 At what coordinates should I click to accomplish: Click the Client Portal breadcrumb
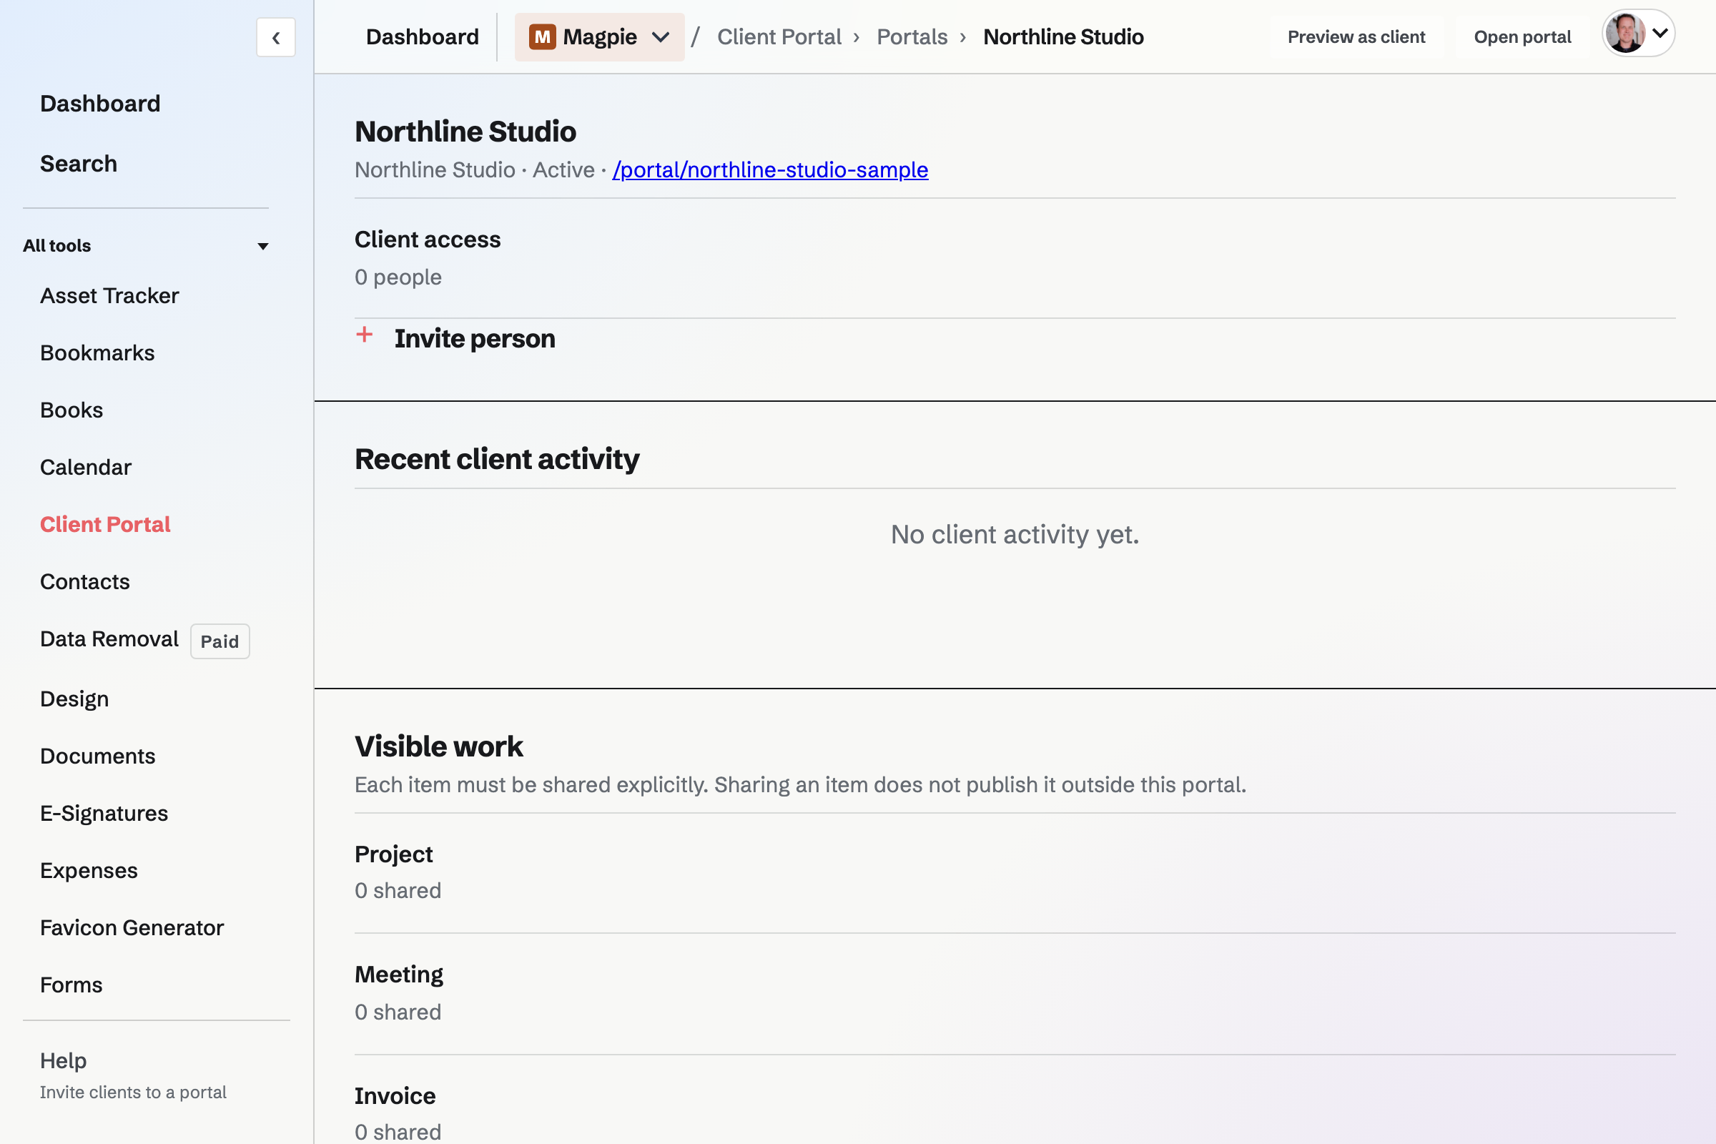click(779, 36)
